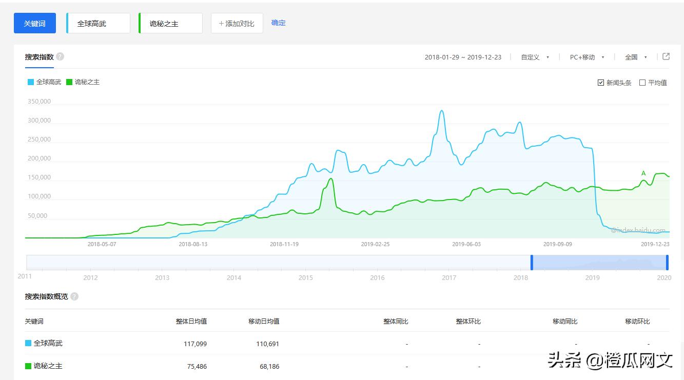The height and width of the screenshot is (380, 684).
Task: Click the left handle of the timeline slider
Action: tap(532, 262)
